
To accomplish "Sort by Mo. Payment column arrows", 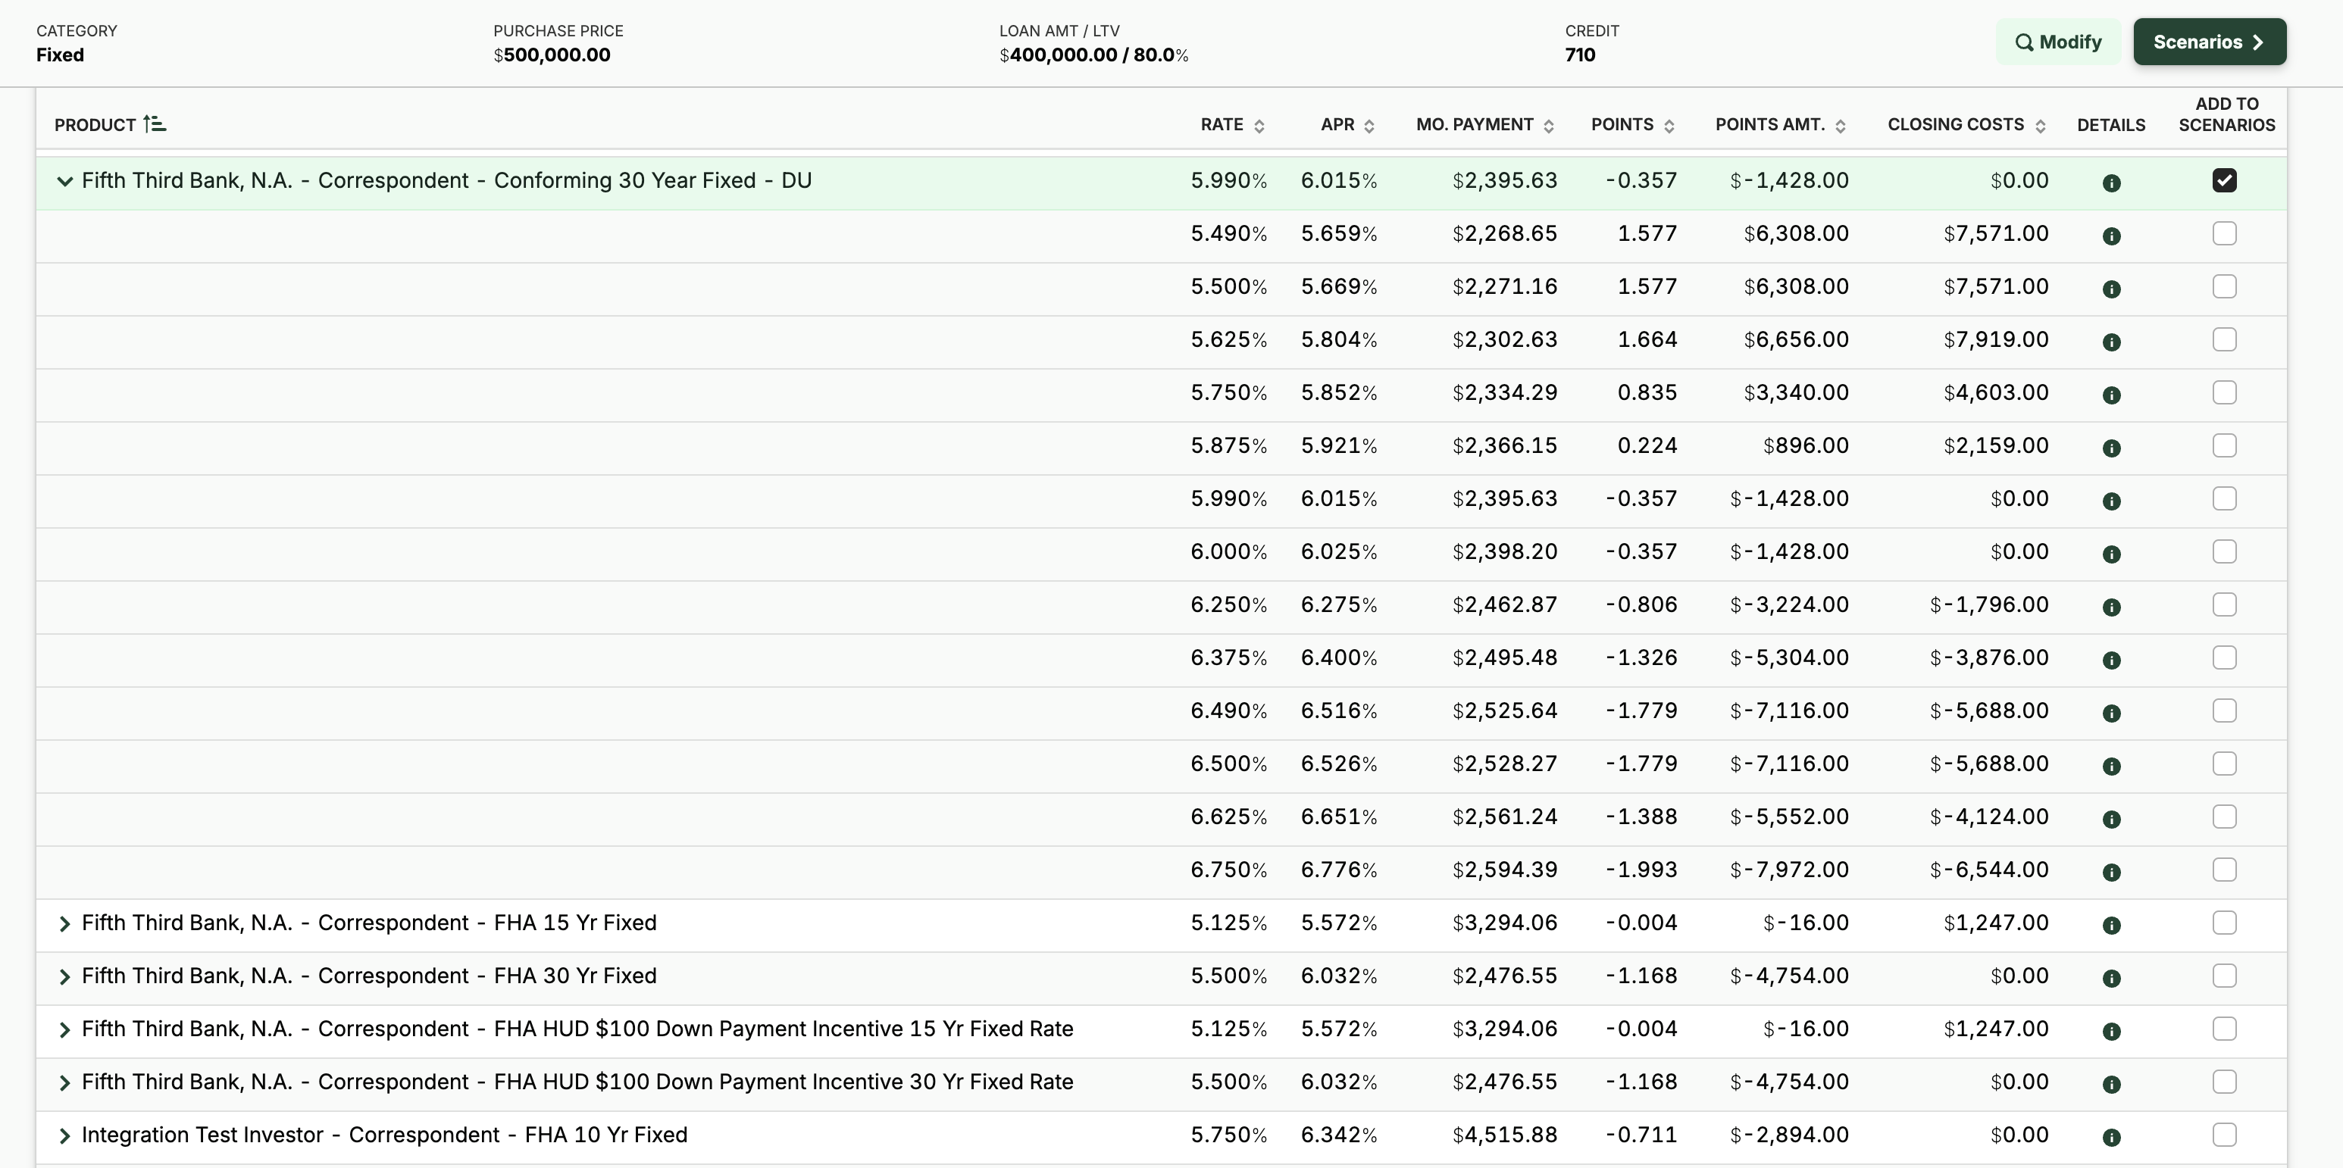I will [1548, 126].
